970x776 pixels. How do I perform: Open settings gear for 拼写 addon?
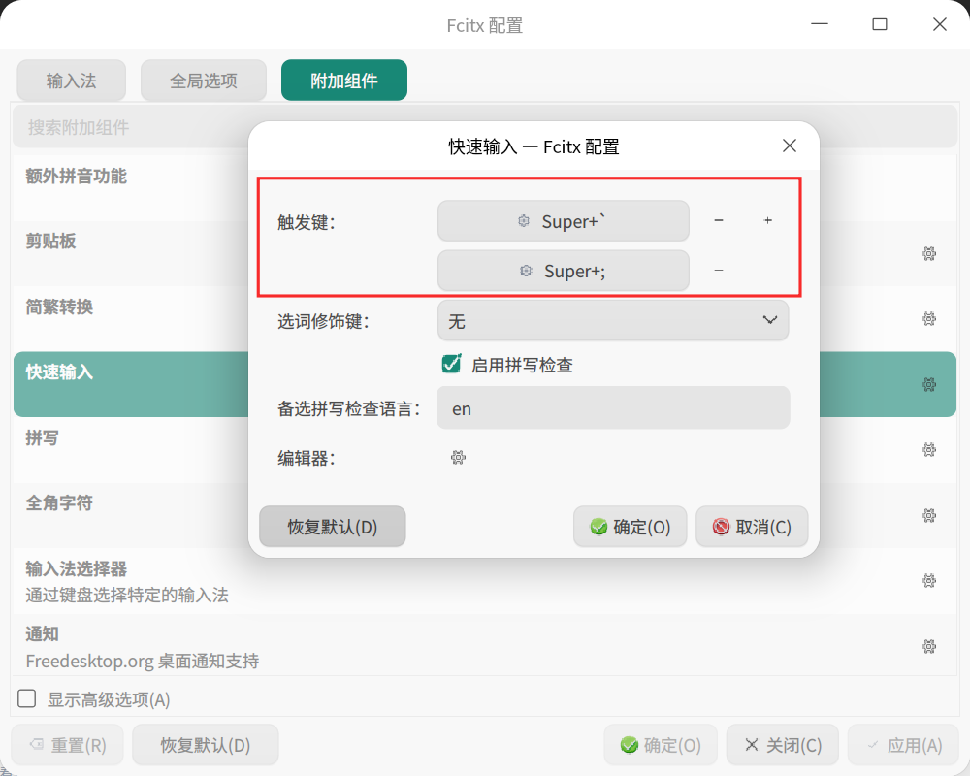pos(928,450)
